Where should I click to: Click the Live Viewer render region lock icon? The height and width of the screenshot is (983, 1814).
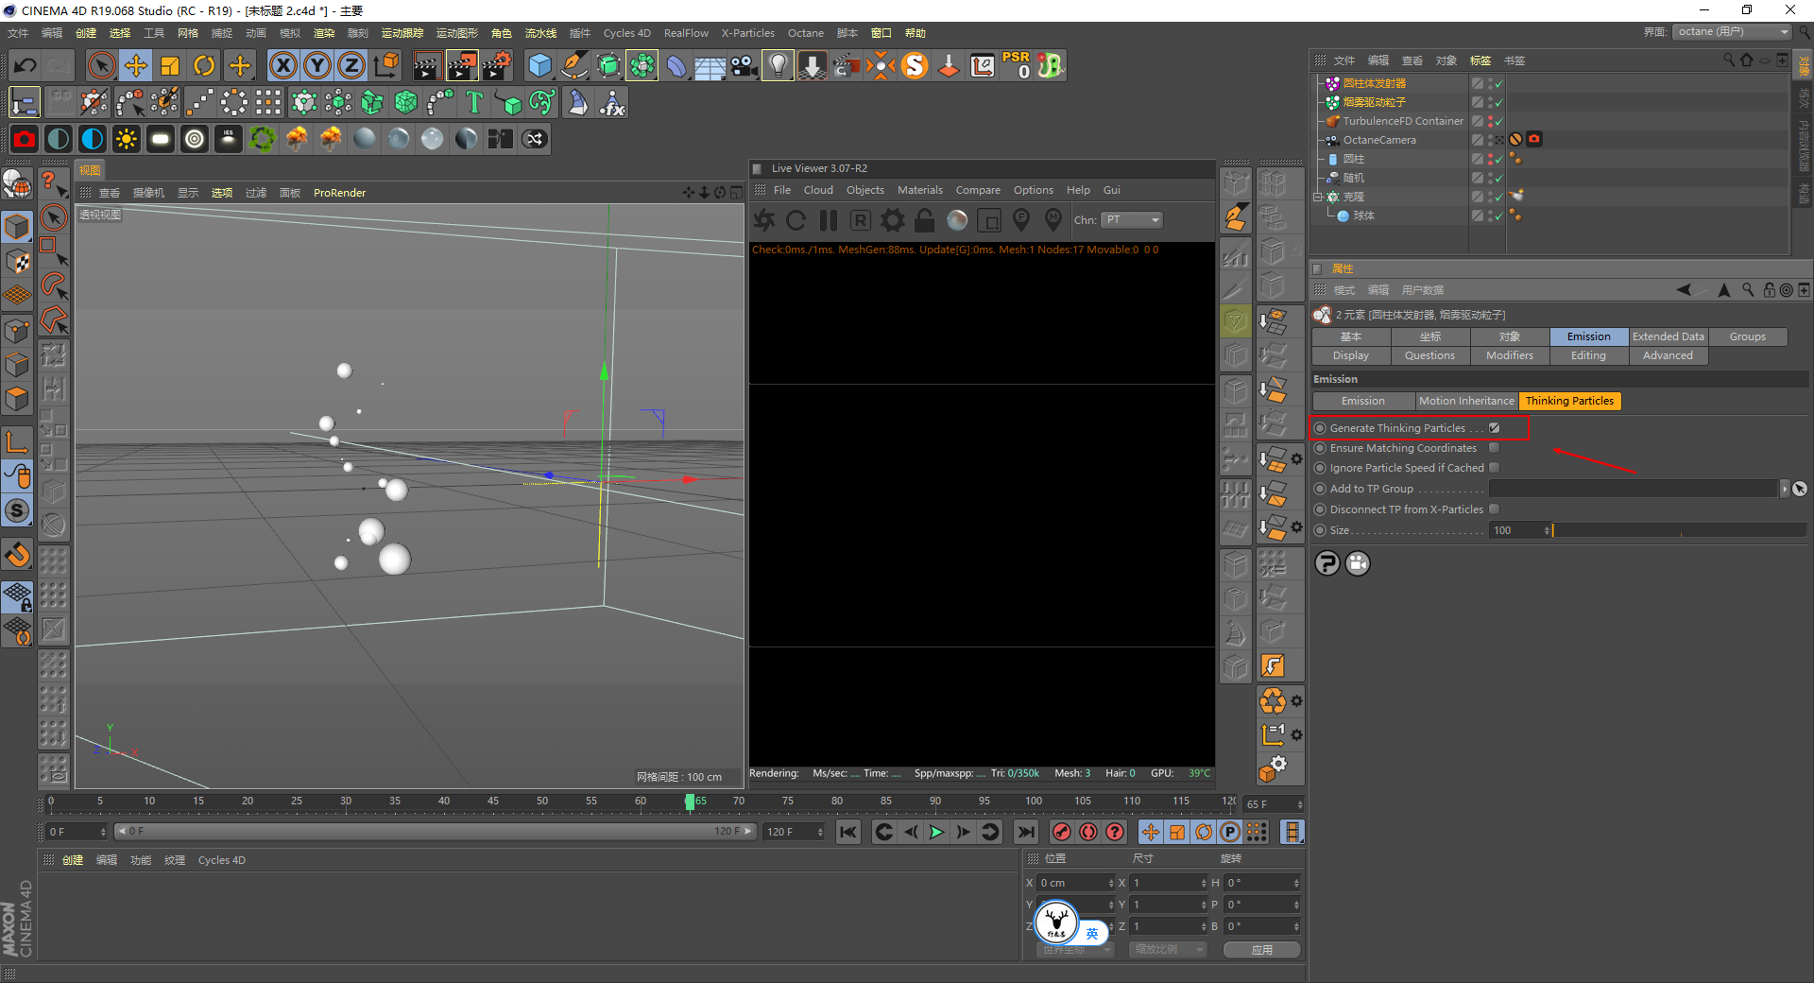(924, 220)
